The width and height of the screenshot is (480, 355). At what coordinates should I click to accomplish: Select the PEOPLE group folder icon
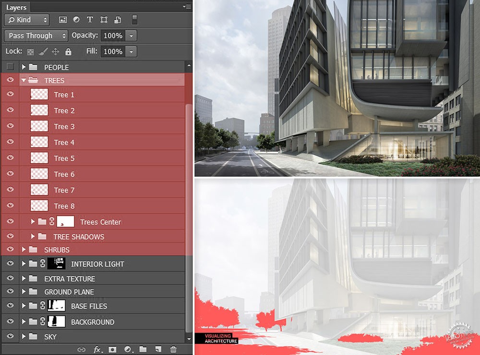pyautogui.click(x=33, y=67)
